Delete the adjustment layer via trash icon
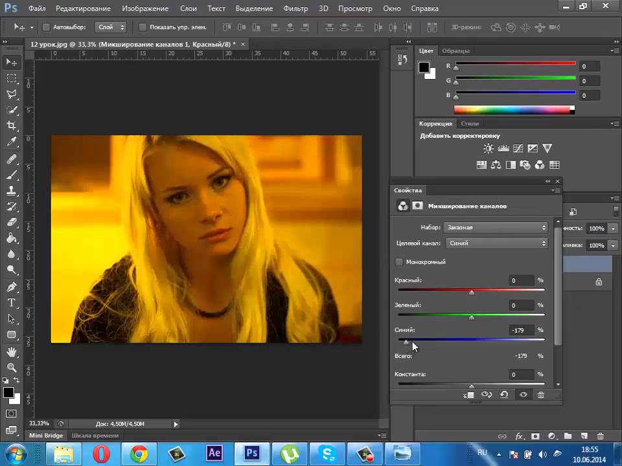Screen dimensions: 622x466 pyautogui.click(x=541, y=395)
